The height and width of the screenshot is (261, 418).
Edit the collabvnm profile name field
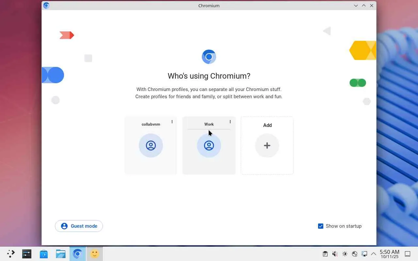[151, 124]
